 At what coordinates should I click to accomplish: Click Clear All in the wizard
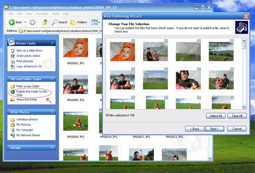tap(237, 116)
